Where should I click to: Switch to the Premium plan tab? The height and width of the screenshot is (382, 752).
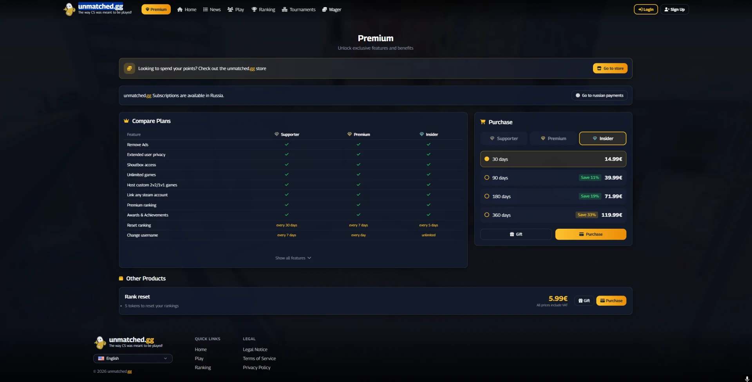pyautogui.click(x=553, y=138)
